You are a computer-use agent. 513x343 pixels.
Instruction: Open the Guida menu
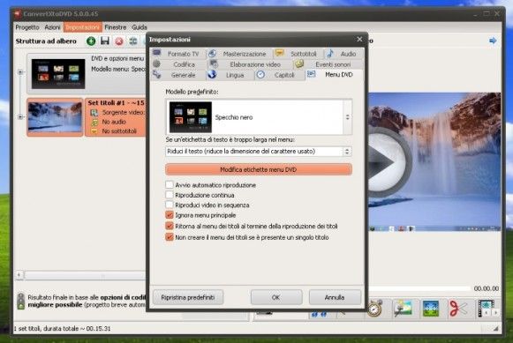140,27
